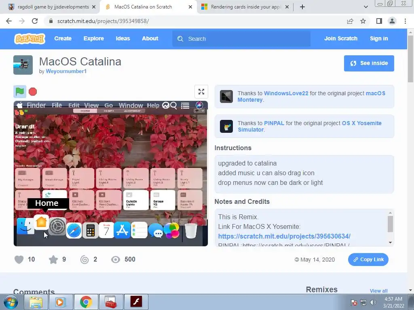
Task: Open App Store icon in dock
Action: 122,230
